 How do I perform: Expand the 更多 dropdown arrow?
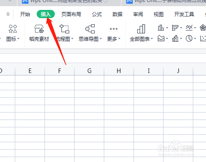coord(119,39)
